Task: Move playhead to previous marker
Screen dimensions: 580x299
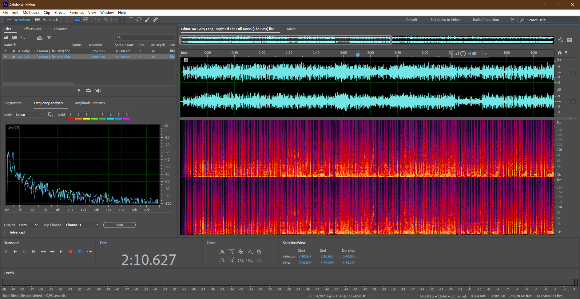Action: pos(34,251)
